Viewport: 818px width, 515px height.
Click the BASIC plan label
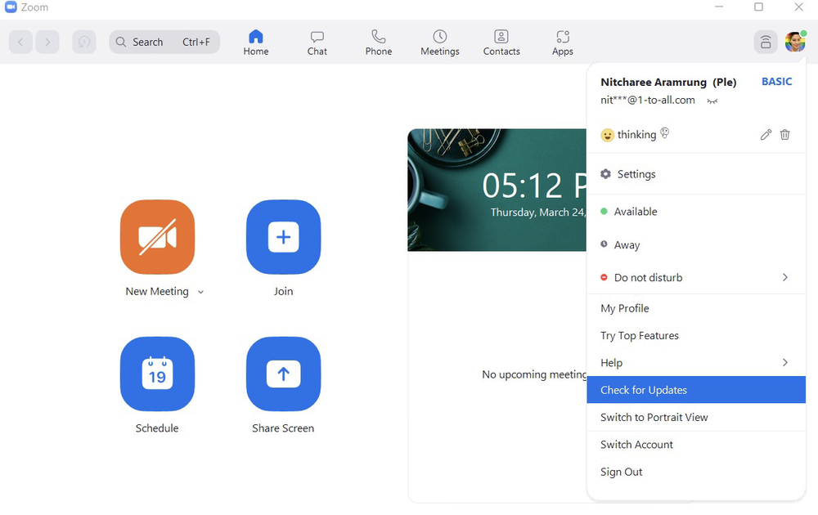[776, 81]
